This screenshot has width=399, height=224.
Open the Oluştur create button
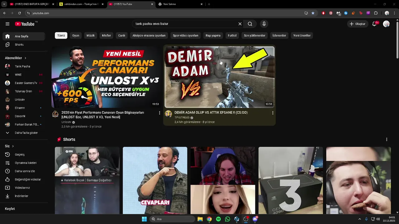coord(357,24)
